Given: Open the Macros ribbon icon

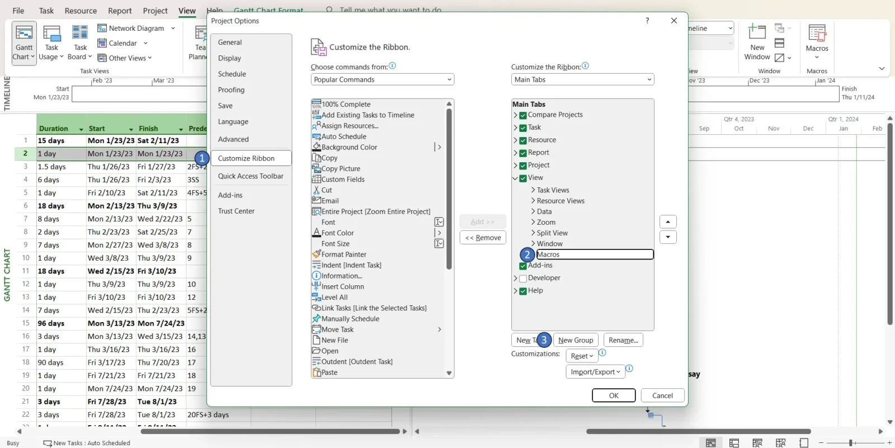Looking at the screenshot, I should click(817, 34).
